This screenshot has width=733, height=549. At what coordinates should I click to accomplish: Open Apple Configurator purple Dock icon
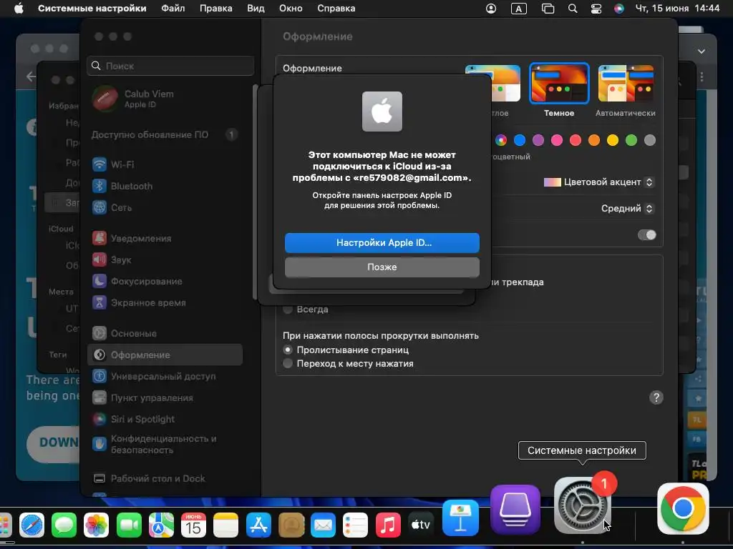click(x=515, y=510)
